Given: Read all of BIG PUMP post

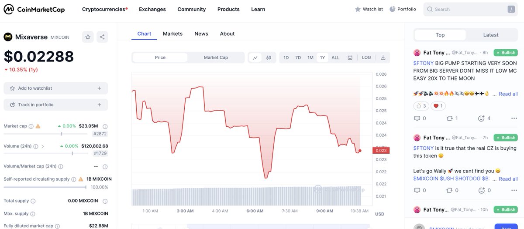Looking at the screenshot, I should pos(508,94).
